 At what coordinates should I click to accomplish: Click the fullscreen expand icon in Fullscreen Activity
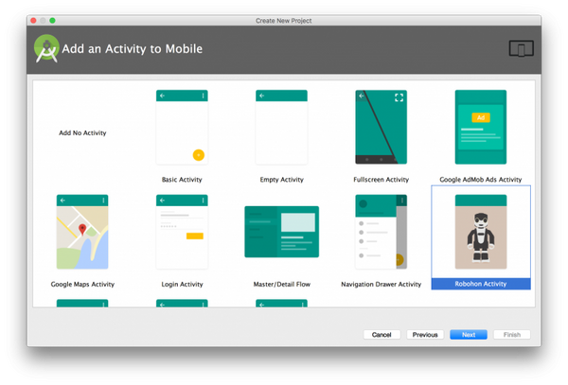point(399,97)
